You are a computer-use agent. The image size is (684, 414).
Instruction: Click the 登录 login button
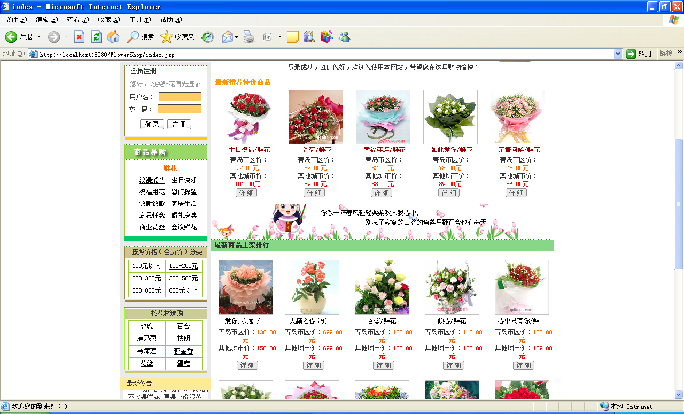tap(152, 125)
